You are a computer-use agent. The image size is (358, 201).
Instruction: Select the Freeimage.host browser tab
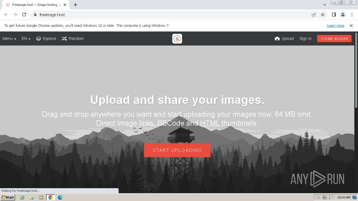pyautogui.click(x=36, y=5)
